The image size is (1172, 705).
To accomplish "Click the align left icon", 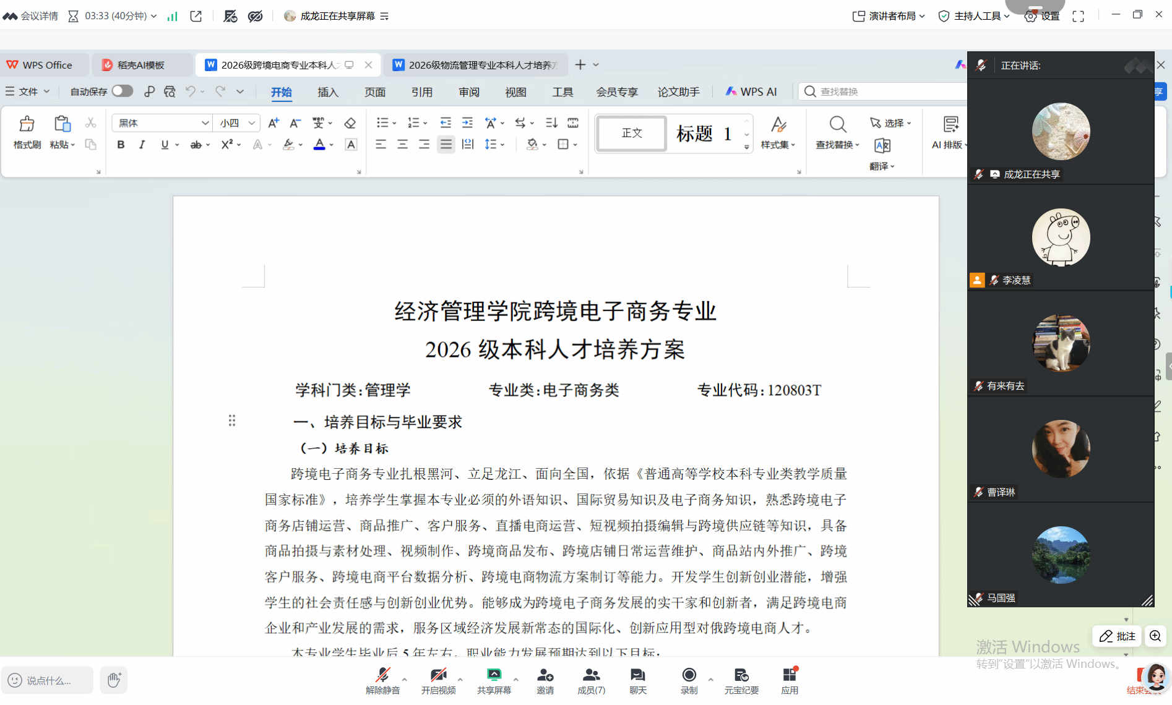I will [x=381, y=145].
